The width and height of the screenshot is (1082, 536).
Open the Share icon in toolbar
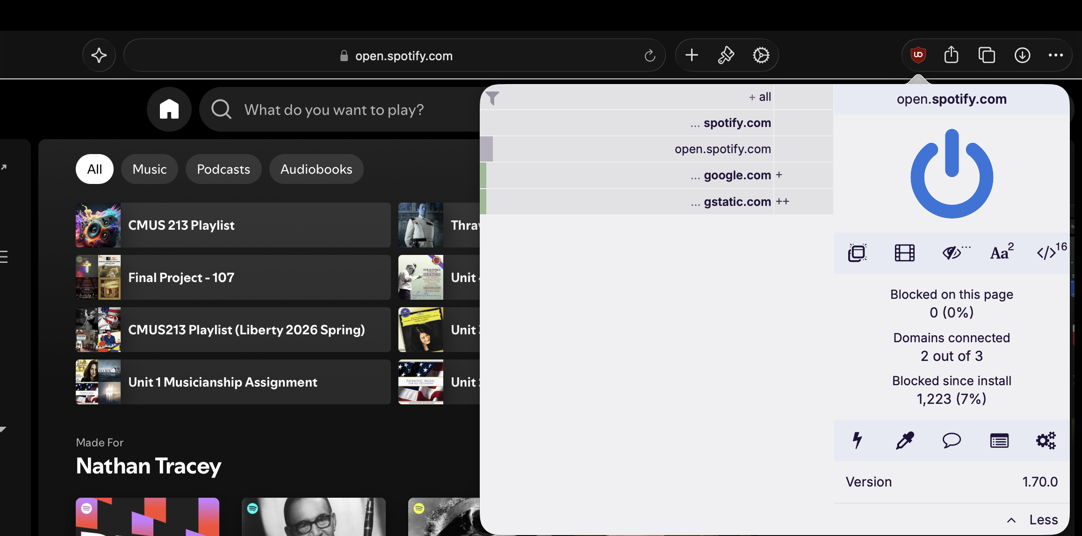click(x=951, y=55)
